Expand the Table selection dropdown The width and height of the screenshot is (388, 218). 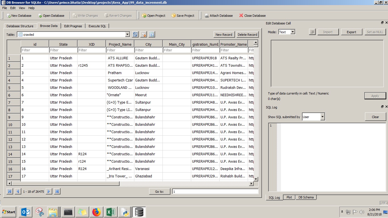tap(127, 34)
